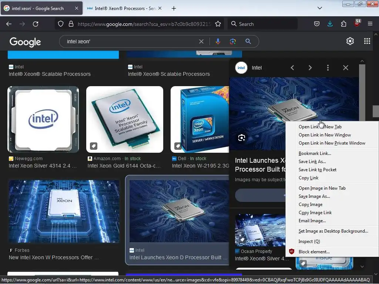Open the Pocket save icon

point(317,24)
